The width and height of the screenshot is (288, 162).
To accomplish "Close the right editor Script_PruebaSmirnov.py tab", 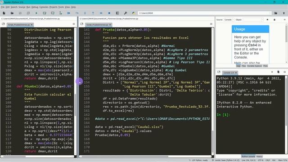I will coord(110,25).
